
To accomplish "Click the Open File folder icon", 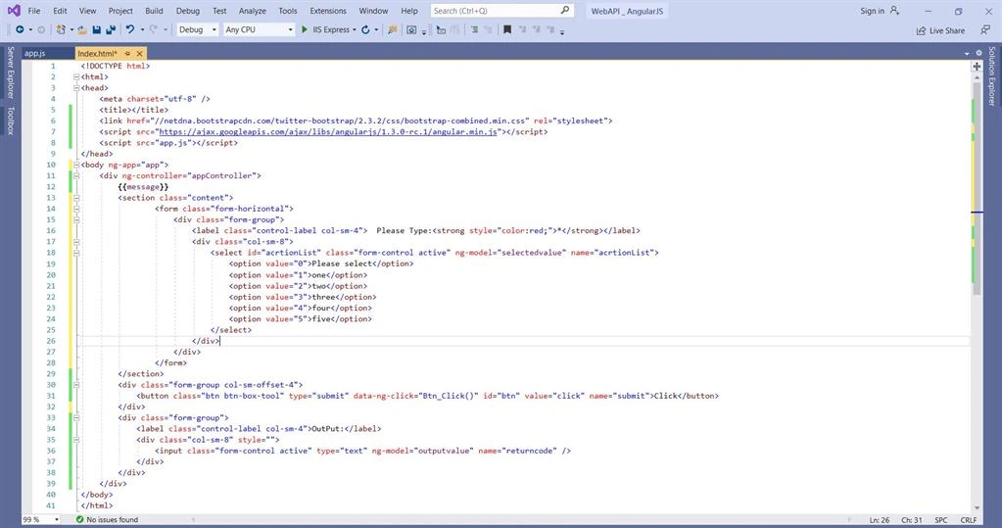I will 82,30.
